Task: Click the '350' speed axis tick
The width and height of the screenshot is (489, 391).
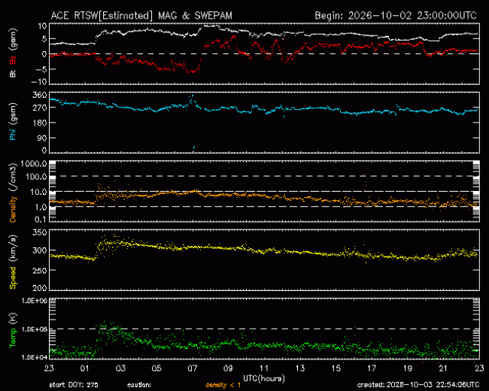Action: [x=40, y=232]
